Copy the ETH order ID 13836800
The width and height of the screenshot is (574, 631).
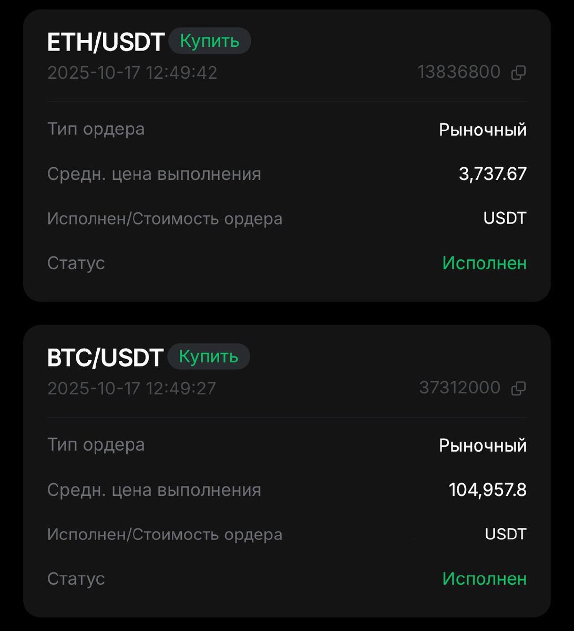click(x=518, y=73)
